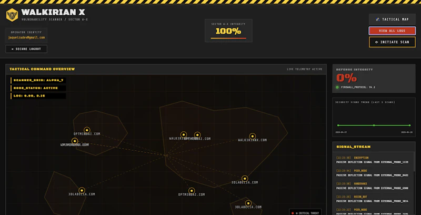The width and height of the screenshot is (421, 215).
Task: Start a scan with Initiate Scan
Action: [392, 42]
